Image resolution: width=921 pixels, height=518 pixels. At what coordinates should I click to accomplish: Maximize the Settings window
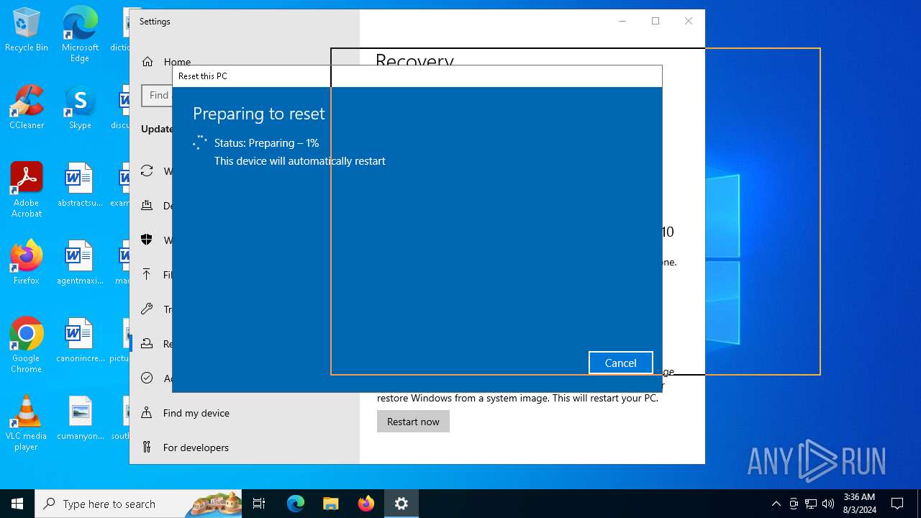tap(655, 21)
